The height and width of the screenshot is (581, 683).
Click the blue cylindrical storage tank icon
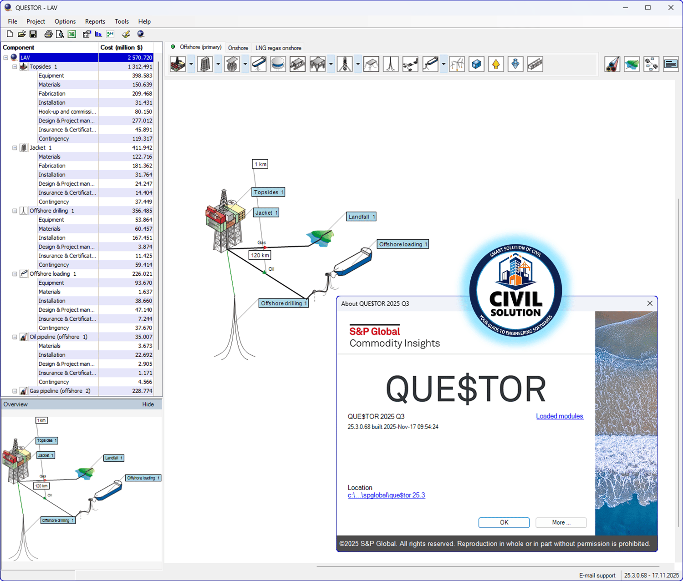click(x=278, y=64)
